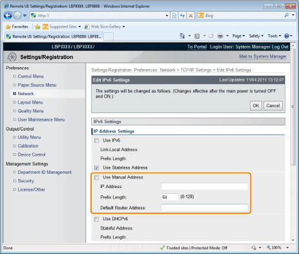Open the Page dropdown menu
The width and height of the screenshot is (299, 254).
[238, 36]
